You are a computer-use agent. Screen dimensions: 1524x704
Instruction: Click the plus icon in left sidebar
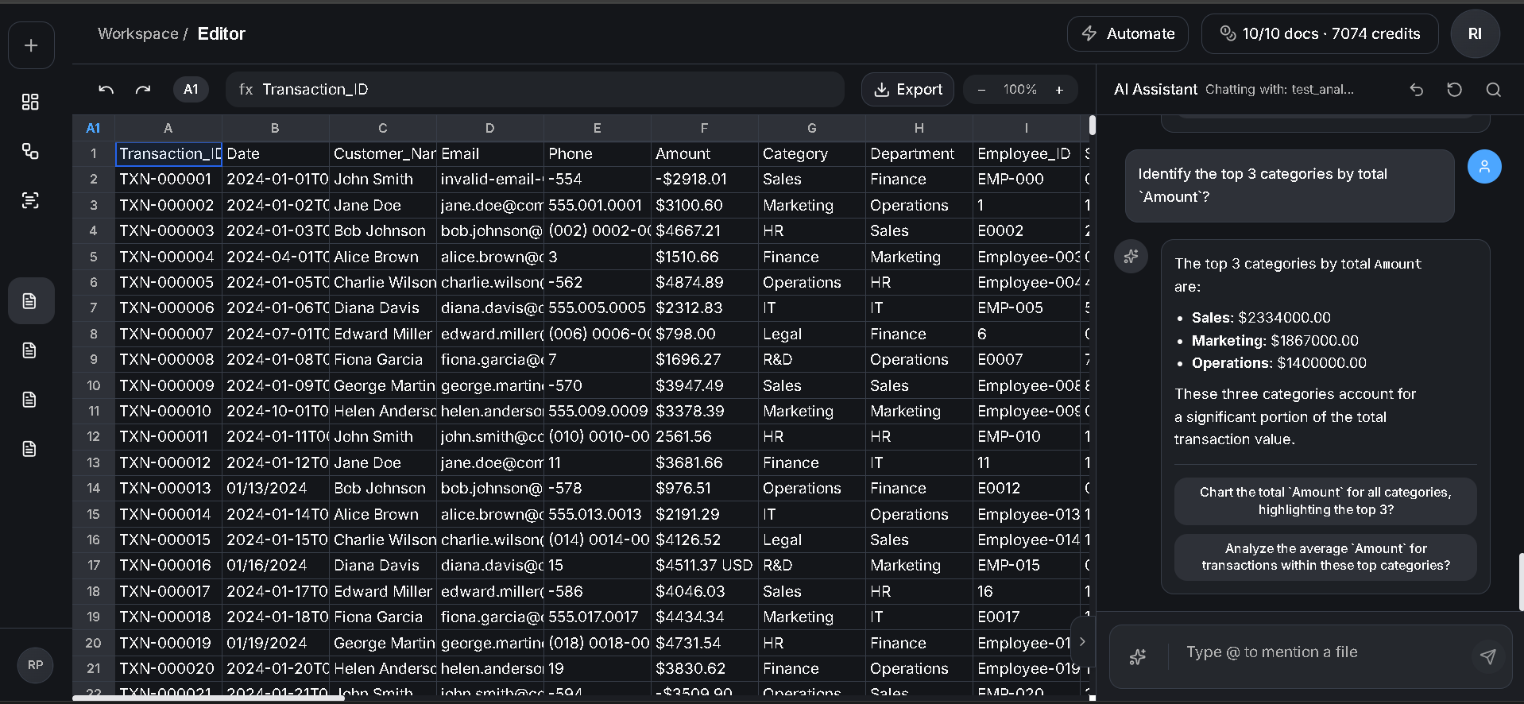31,45
